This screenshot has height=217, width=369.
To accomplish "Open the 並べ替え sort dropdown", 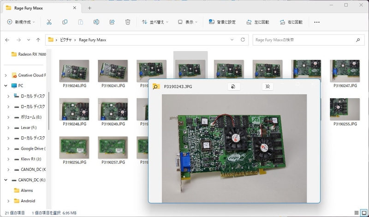I will click(x=155, y=22).
